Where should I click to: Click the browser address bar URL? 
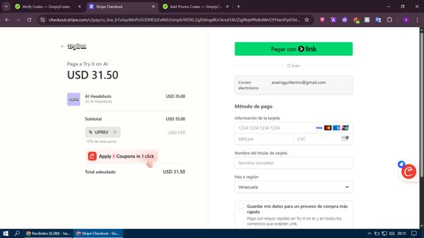174,20
